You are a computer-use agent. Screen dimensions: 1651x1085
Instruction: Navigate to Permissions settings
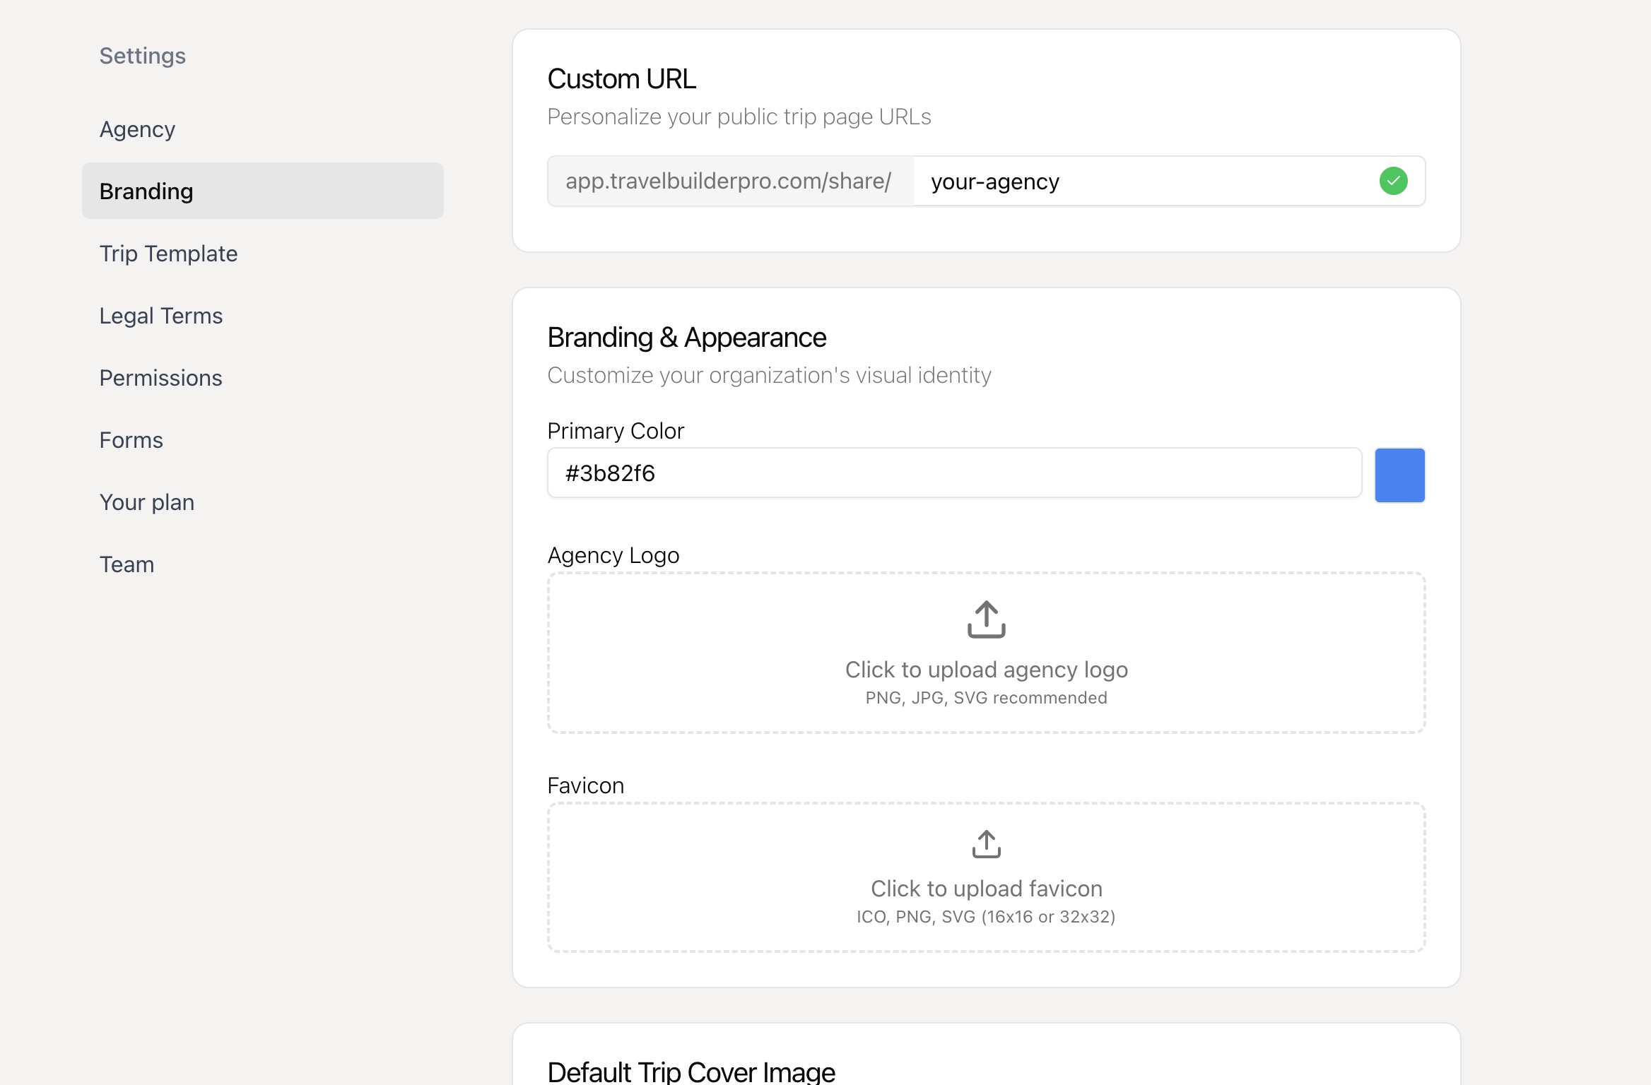tap(160, 378)
